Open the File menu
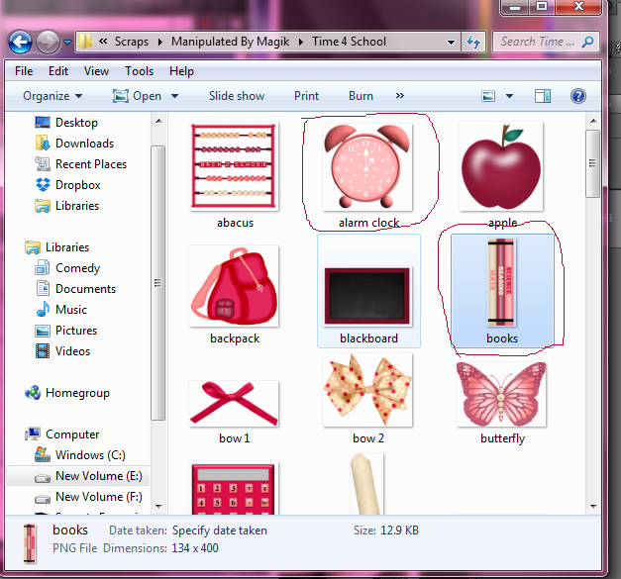 (24, 71)
